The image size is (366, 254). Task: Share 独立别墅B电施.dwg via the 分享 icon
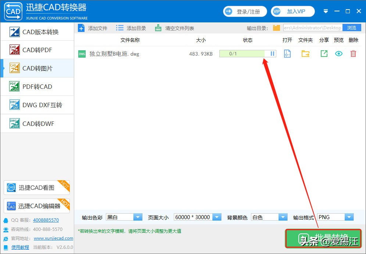coord(324,54)
